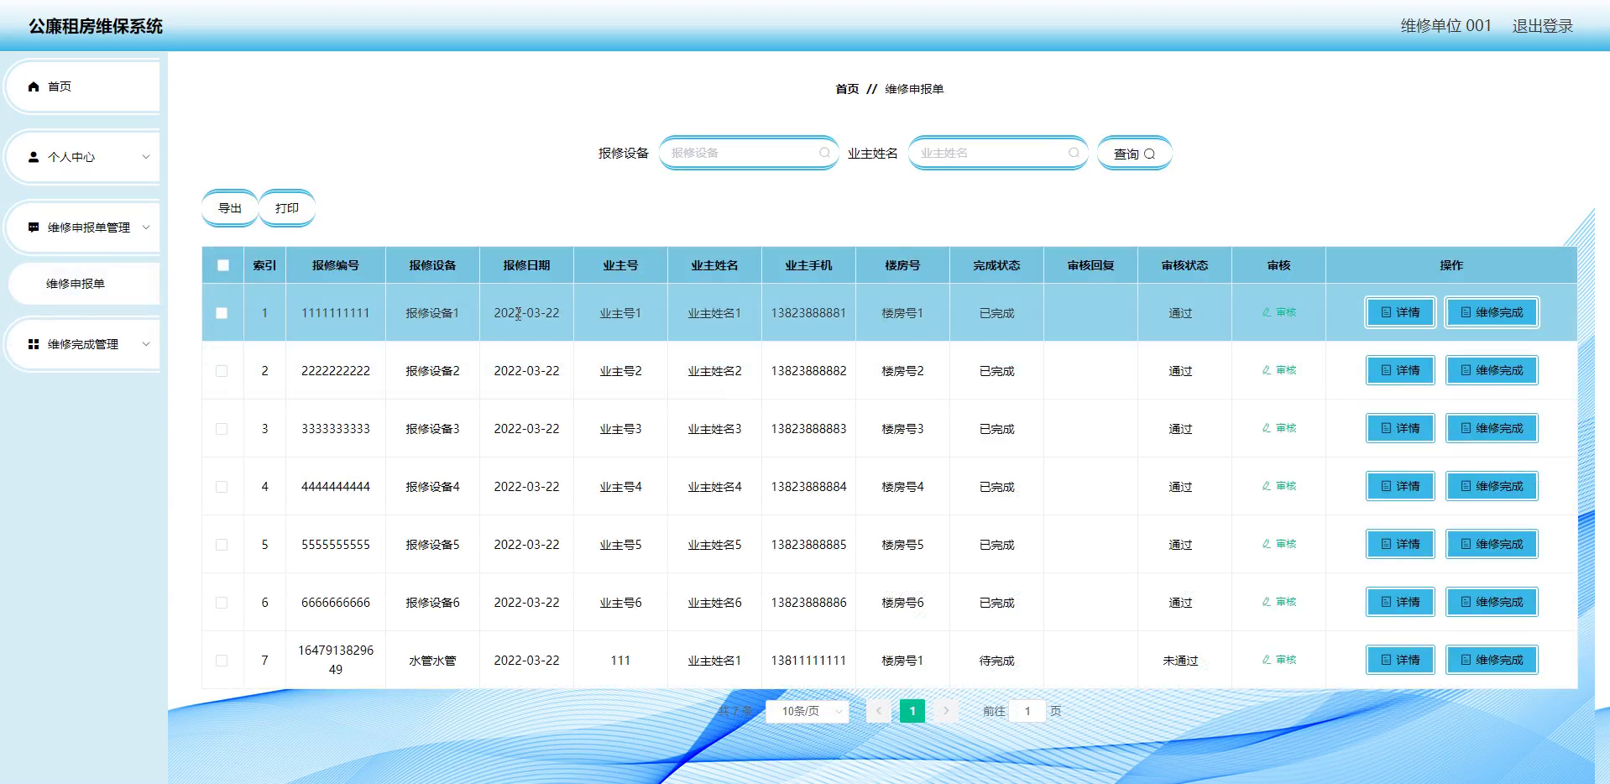Open 维修申报单 submenu item
Screen dimensions: 1610x784
tap(84, 284)
